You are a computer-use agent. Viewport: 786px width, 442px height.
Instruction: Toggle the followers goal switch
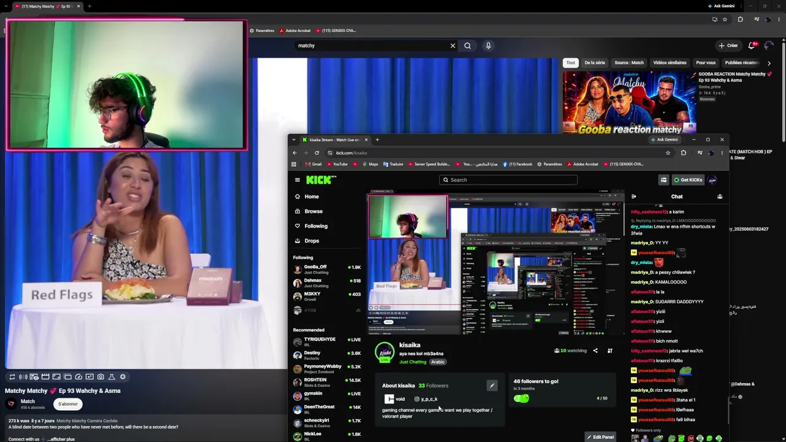[x=521, y=398]
